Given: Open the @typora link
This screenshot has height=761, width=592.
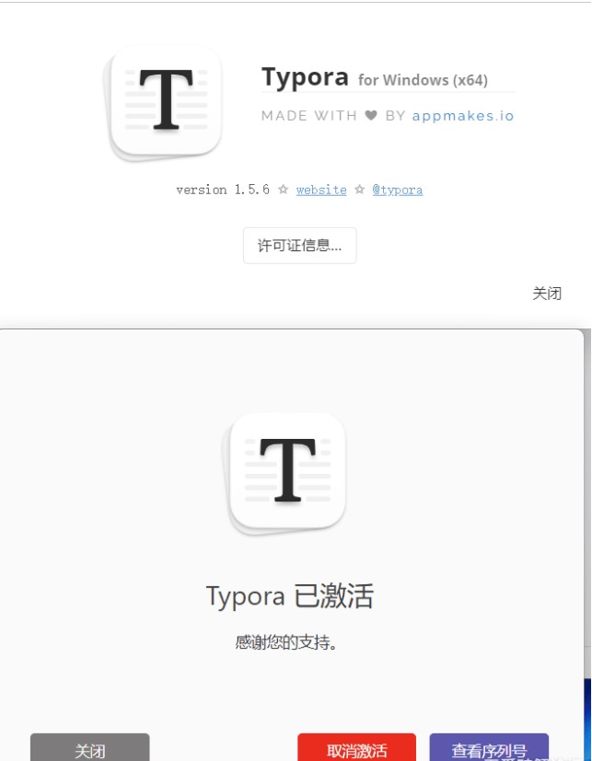Looking at the screenshot, I should tap(397, 190).
